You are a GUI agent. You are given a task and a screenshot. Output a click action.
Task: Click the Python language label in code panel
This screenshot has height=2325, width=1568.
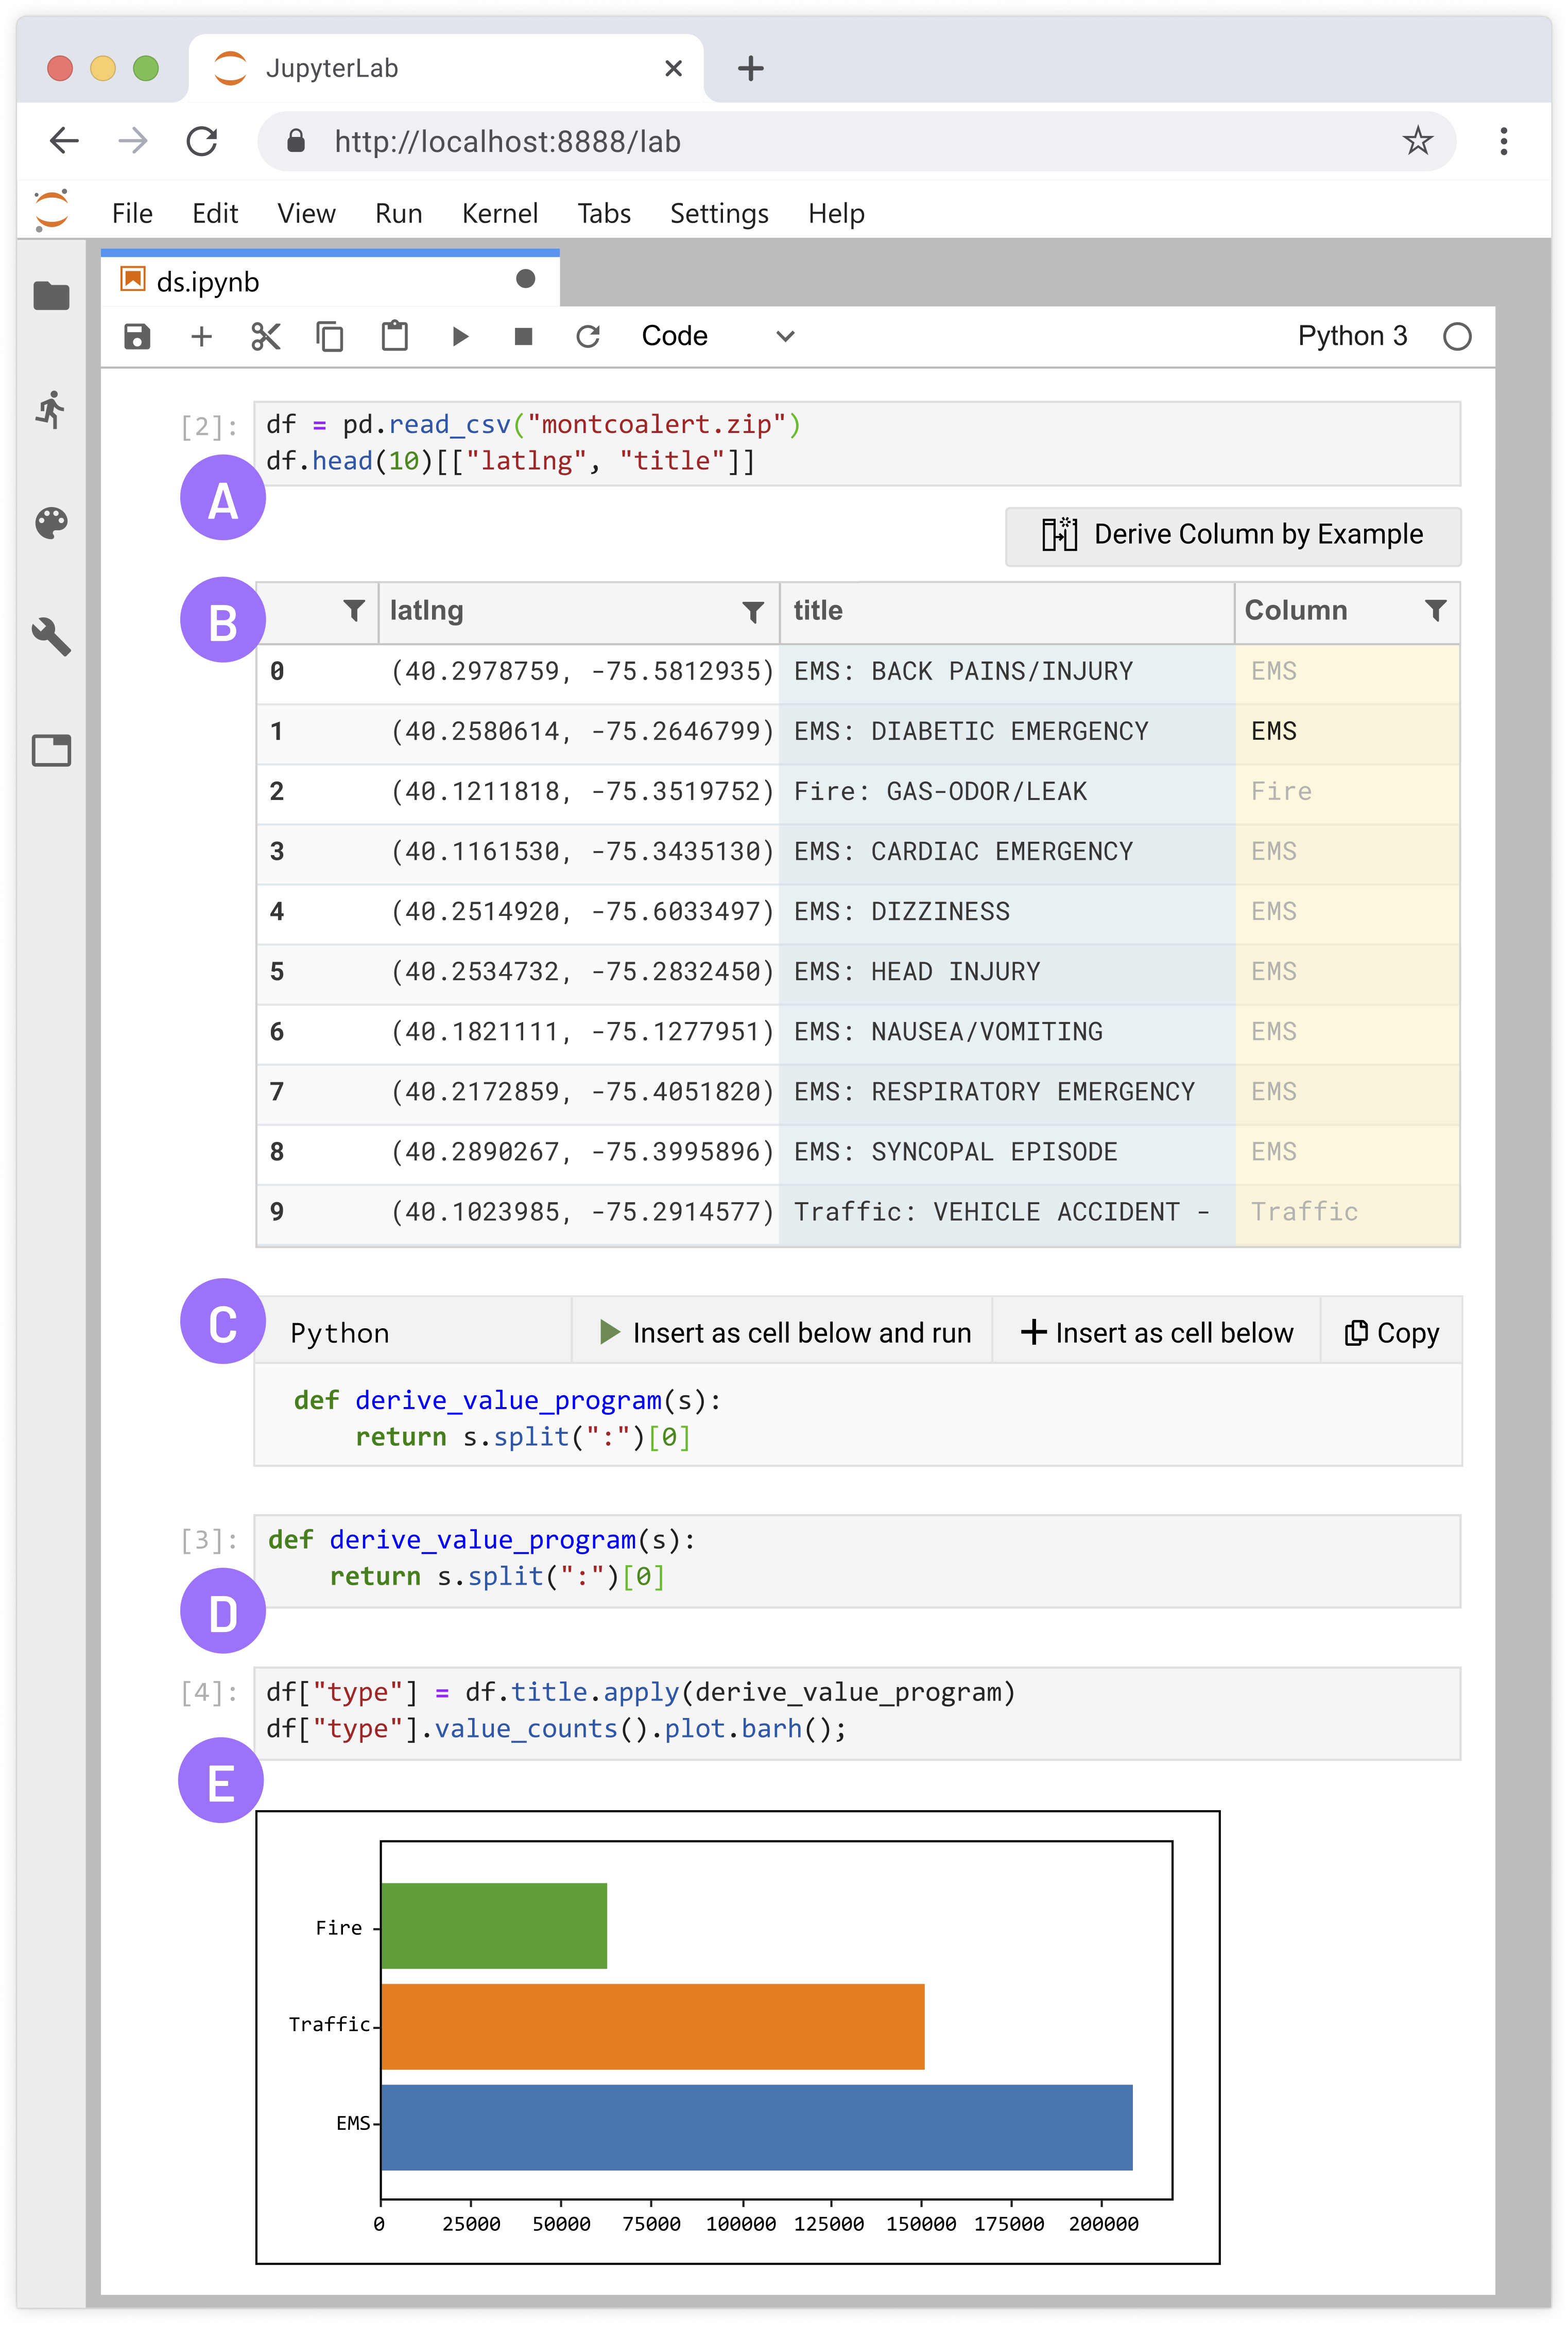[339, 1333]
